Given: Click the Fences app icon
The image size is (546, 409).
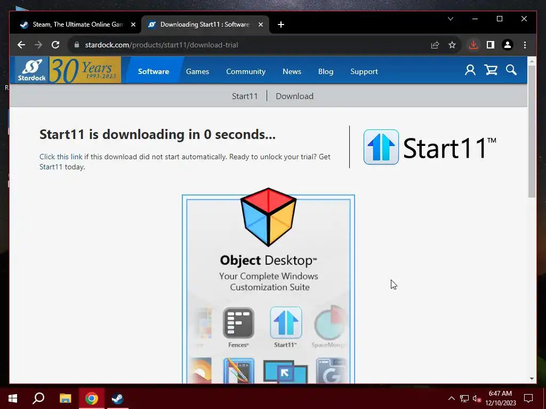Looking at the screenshot, I should click(x=238, y=323).
